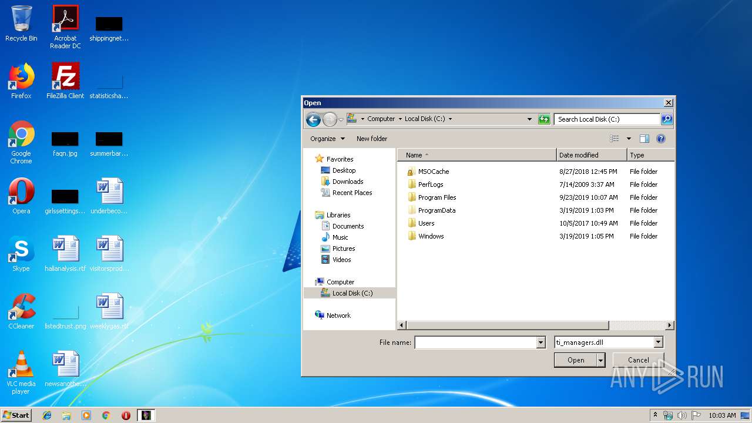Select CCleaner desktop shortcut
Viewport: 752px width, 423px height.
point(21,311)
